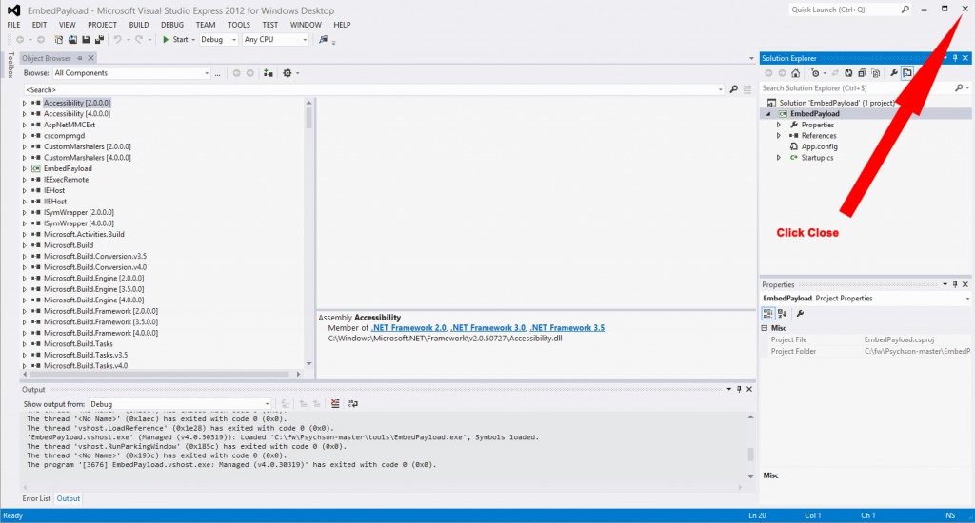Click the Object Browser search magnifier icon
Screen dimensions: 975x523
pos(734,89)
